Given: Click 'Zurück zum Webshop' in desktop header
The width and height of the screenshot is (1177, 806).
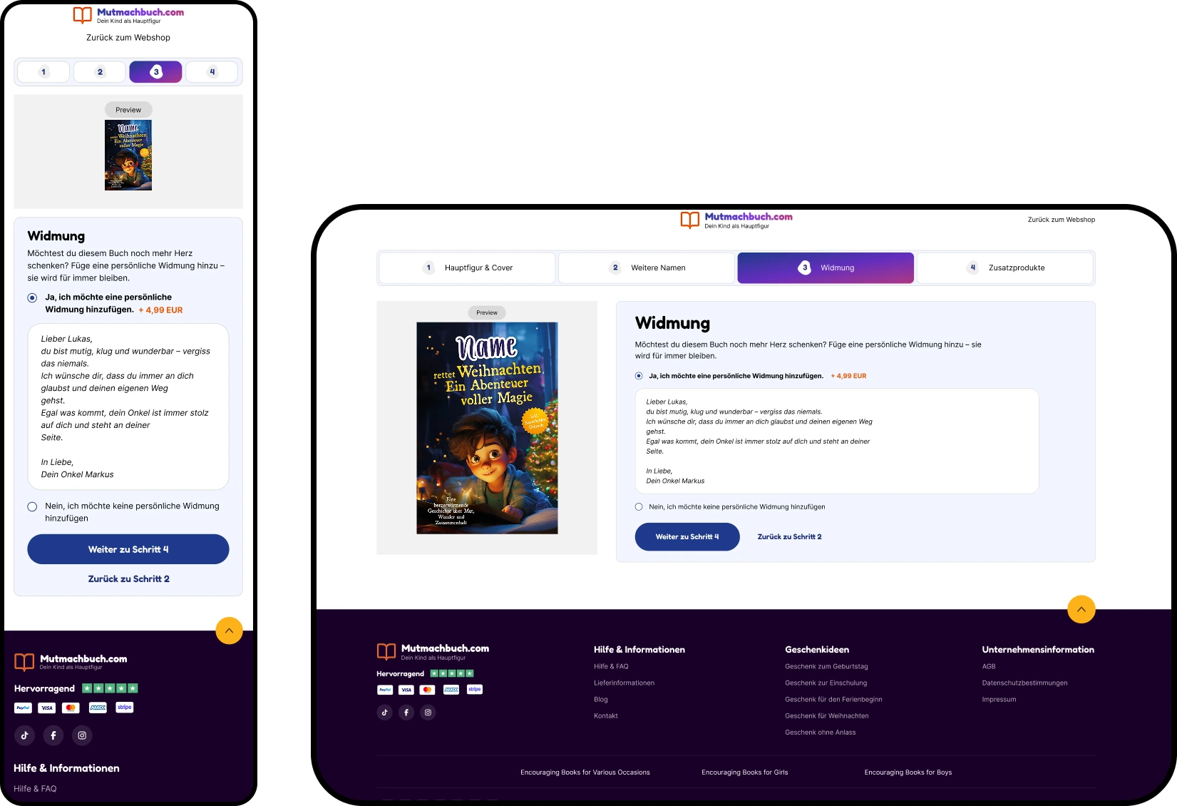Looking at the screenshot, I should pos(1061,220).
